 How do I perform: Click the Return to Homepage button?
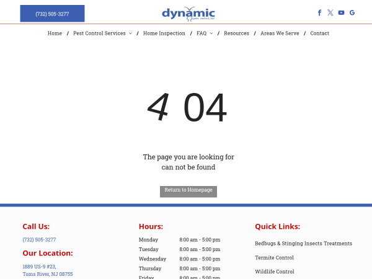click(188, 191)
